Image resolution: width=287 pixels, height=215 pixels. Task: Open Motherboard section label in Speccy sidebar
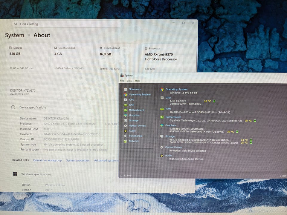tap(137, 110)
